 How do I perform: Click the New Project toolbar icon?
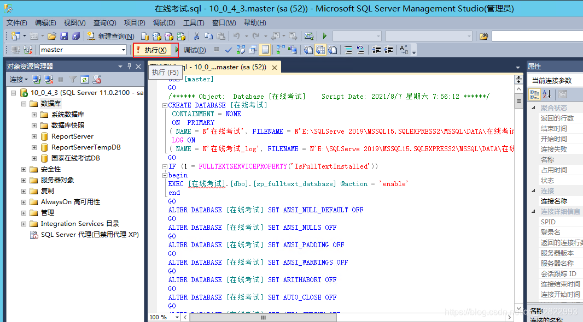15,36
